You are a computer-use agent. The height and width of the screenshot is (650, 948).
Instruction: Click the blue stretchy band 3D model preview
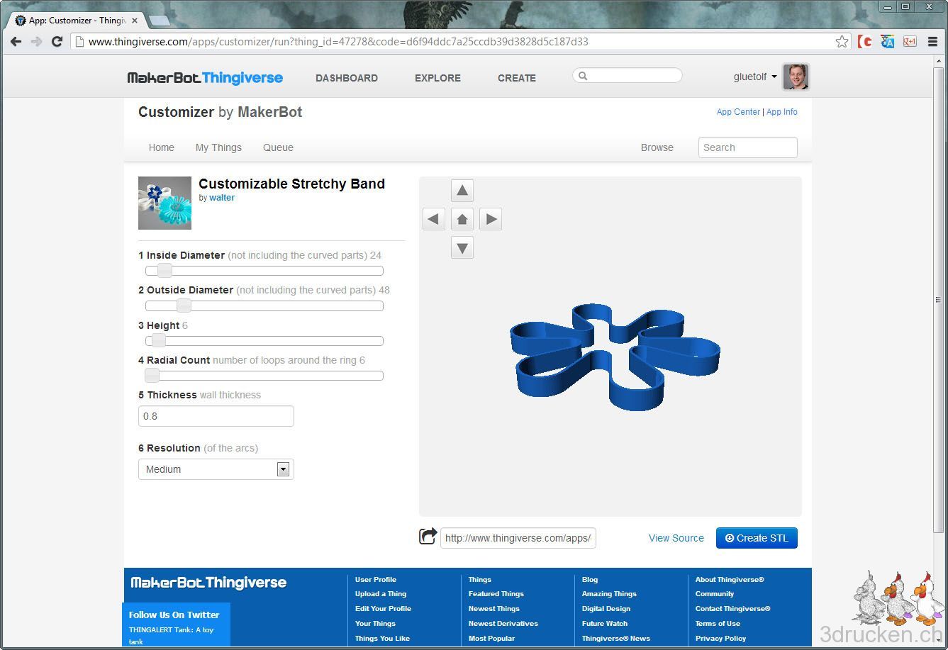pyautogui.click(x=615, y=356)
